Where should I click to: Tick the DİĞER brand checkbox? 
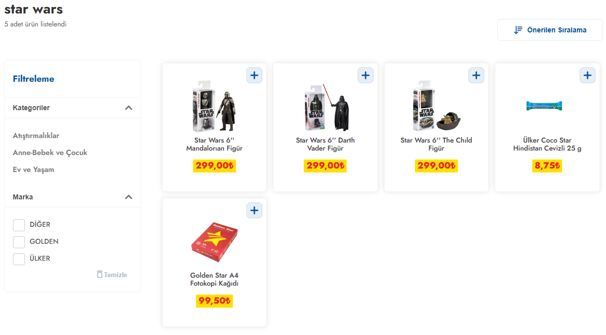[19, 225]
